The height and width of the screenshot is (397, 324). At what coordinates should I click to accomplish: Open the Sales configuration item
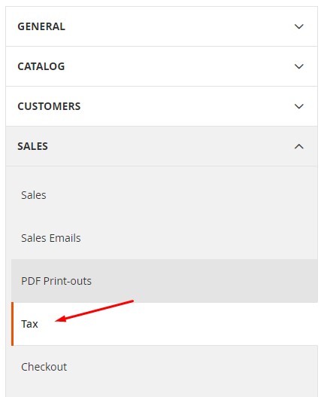(x=34, y=195)
